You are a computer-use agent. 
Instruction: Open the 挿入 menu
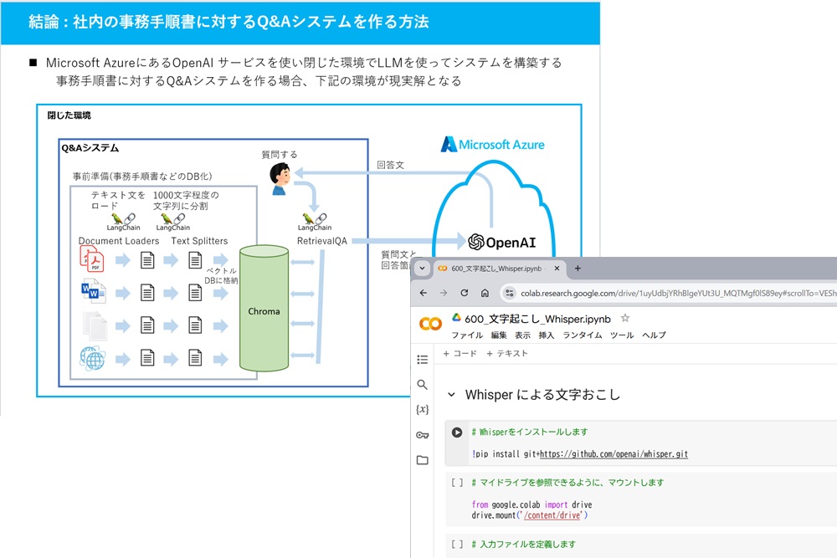pos(546,335)
